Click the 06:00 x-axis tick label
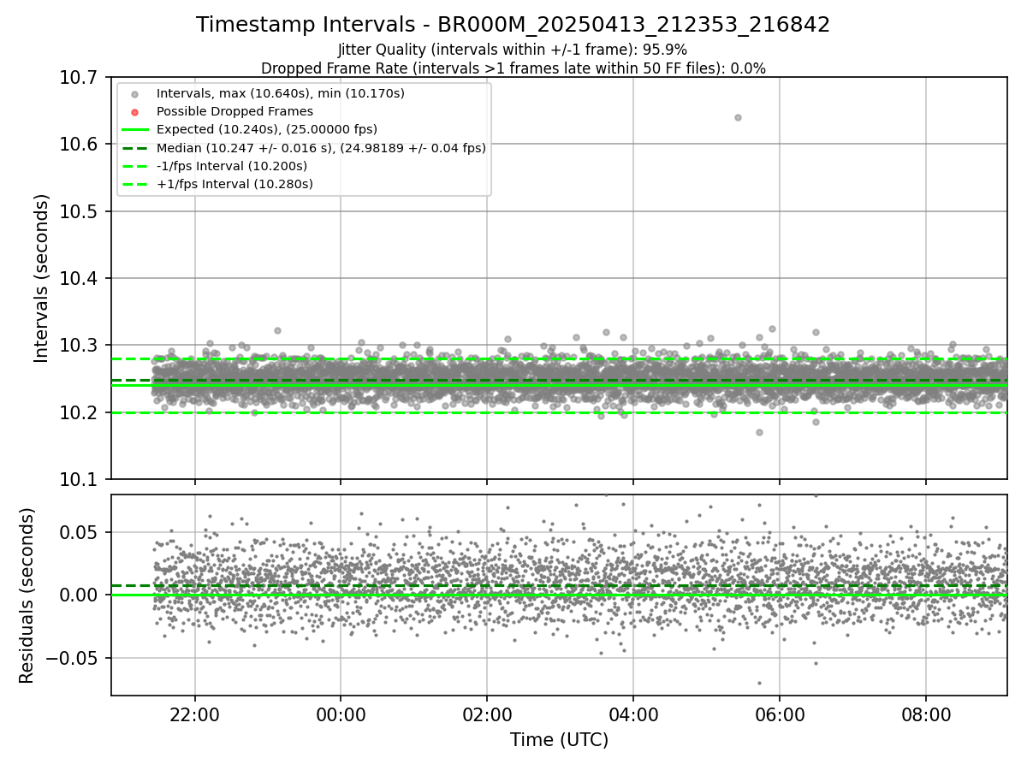 click(x=780, y=714)
